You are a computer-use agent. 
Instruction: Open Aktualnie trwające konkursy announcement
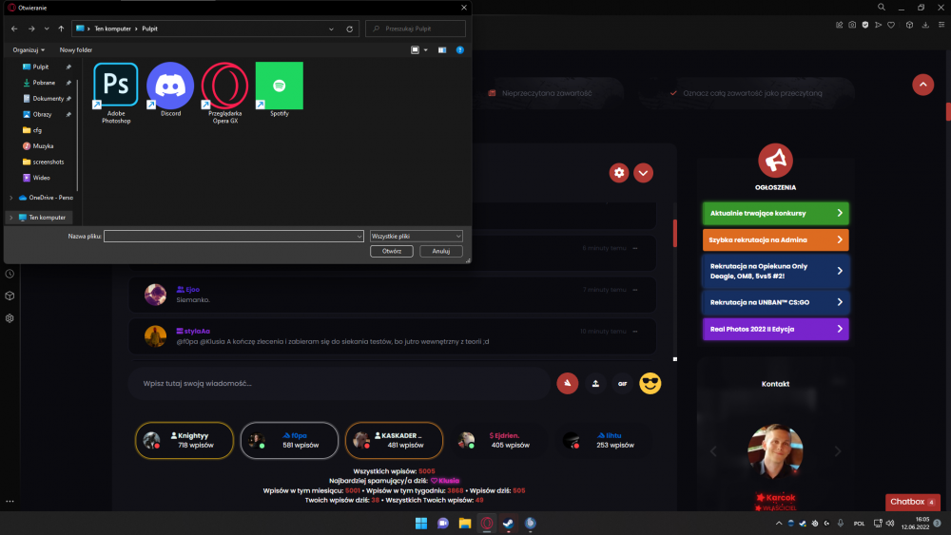coord(775,213)
